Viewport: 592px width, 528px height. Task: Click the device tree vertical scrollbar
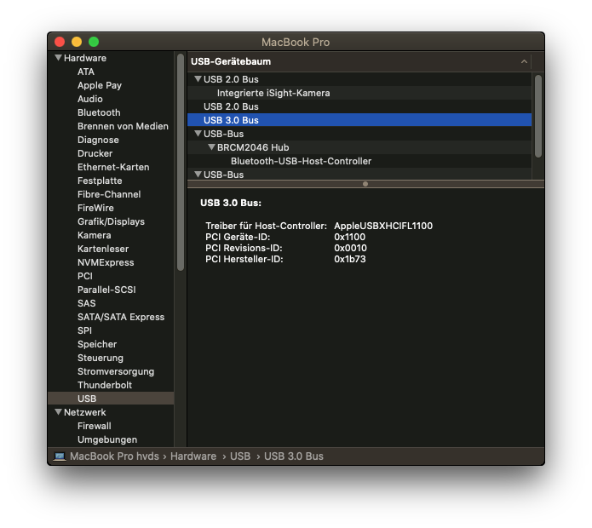point(538,116)
